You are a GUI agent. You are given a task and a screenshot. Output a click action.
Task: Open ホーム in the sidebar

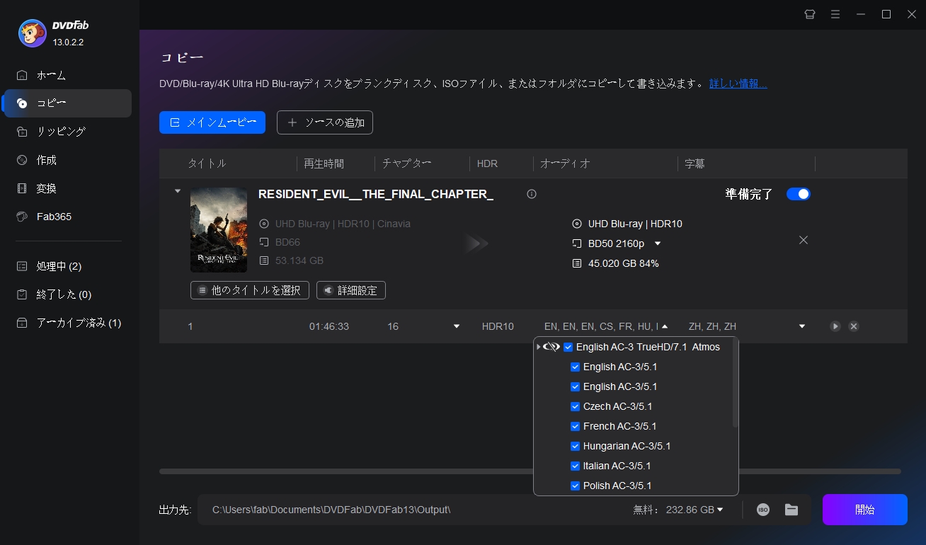tap(51, 75)
